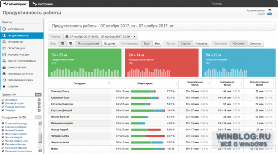Toggle the Иномарки group checkbox
This screenshot has width=278, height=154.
point(3,100)
